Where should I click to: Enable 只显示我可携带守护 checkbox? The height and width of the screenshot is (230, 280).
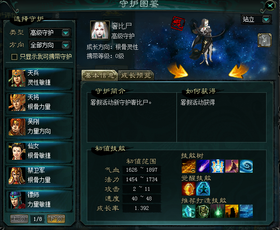coord(14,57)
